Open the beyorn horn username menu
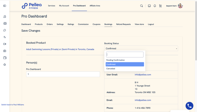Viewport: 197px width, 112px height. pos(171,6)
